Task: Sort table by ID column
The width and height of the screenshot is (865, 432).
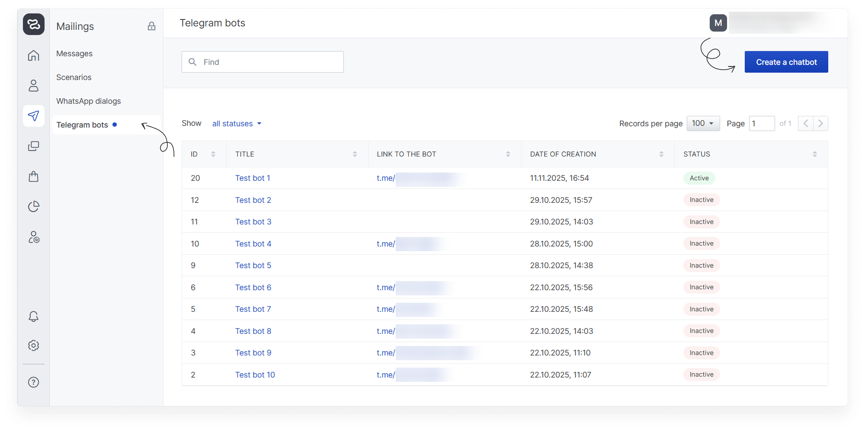Action: pyautogui.click(x=213, y=154)
